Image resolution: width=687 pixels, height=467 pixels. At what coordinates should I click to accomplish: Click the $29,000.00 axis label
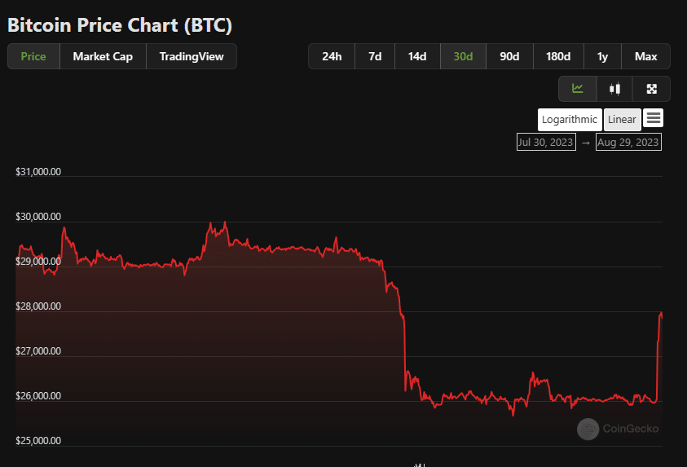(38, 262)
